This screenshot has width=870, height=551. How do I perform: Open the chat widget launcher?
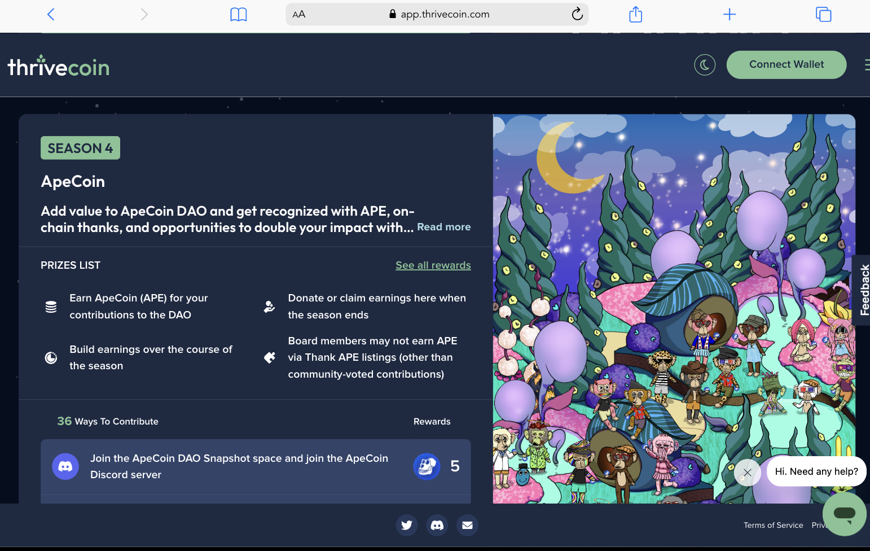845,514
